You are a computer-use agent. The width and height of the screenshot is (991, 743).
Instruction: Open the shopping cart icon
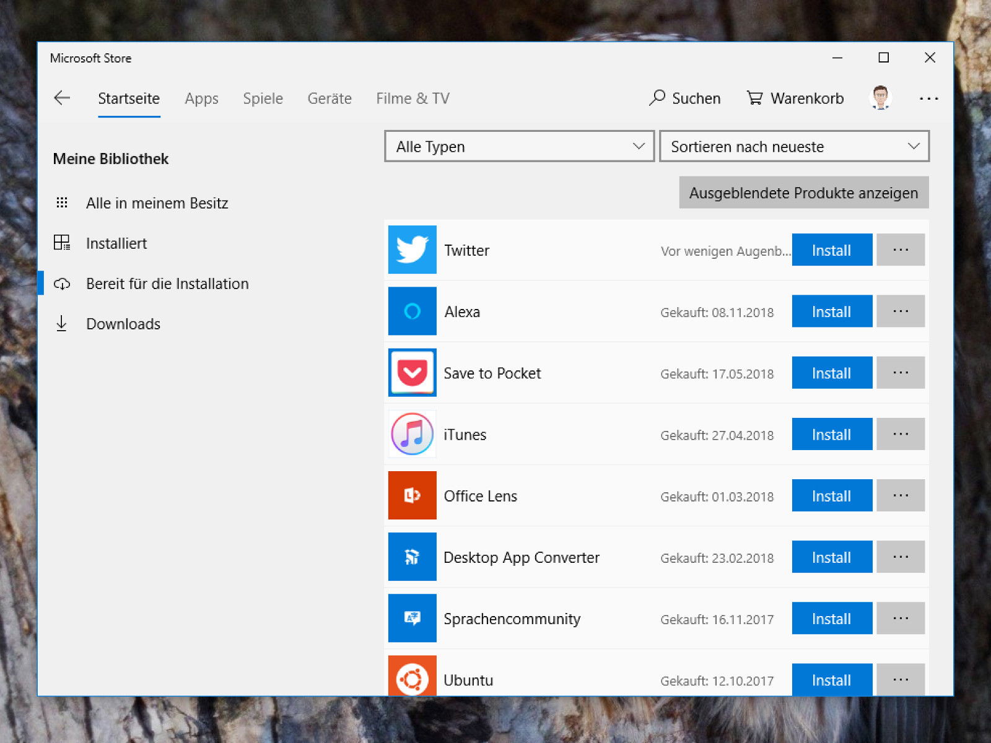click(754, 98)
